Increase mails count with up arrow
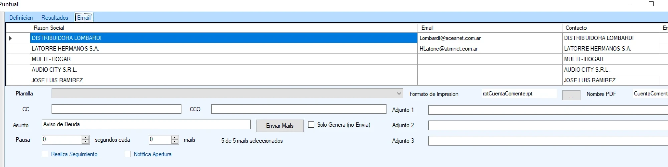 [x=175, y=138]
